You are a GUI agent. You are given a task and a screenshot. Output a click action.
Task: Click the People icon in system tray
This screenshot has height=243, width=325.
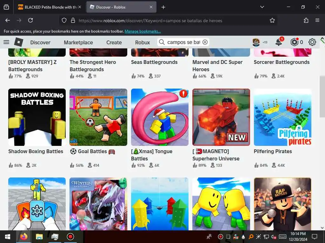click(x=209, y=237)
